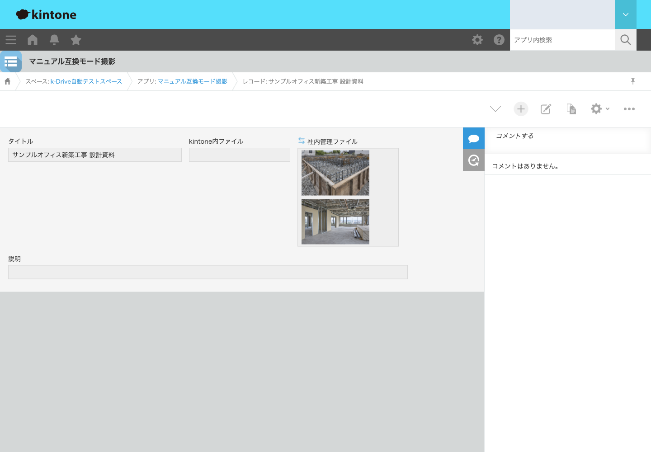Open more options ellipsis menu
The width and height of the screenshot is (651, 452).
pyautogui.click(x=629, y=109)
